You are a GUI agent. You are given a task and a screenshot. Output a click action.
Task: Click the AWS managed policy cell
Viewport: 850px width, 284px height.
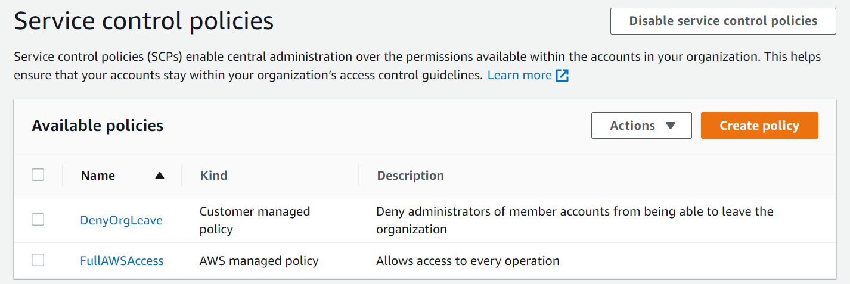click(x=259, y=261)
